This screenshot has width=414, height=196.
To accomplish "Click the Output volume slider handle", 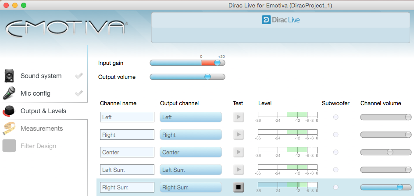I will 208,77.
